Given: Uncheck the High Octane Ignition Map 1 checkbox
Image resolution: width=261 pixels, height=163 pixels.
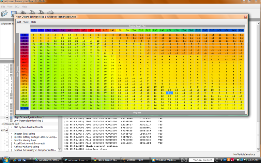Looking at the screenshot, I should click(x=7, y=117).
